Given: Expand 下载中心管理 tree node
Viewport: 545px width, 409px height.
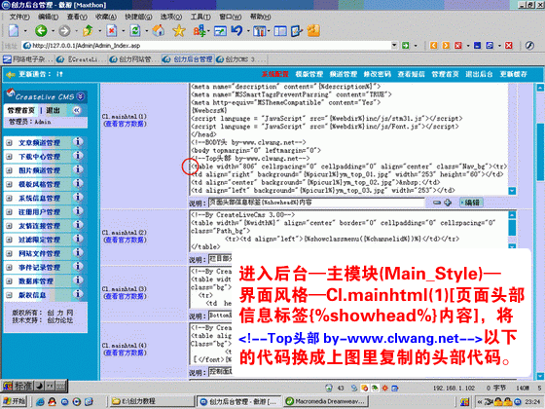Looking at the screenshot, I should coord(9,157).
